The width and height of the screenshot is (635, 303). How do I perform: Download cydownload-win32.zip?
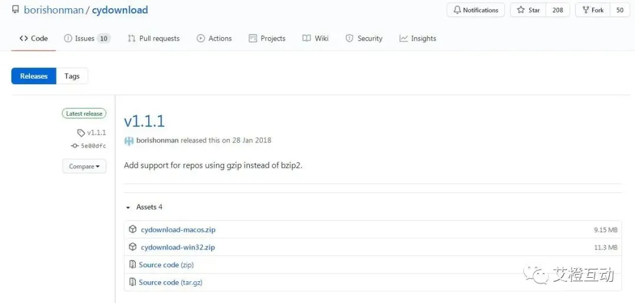pyautogui.click(x=178, y=247)
